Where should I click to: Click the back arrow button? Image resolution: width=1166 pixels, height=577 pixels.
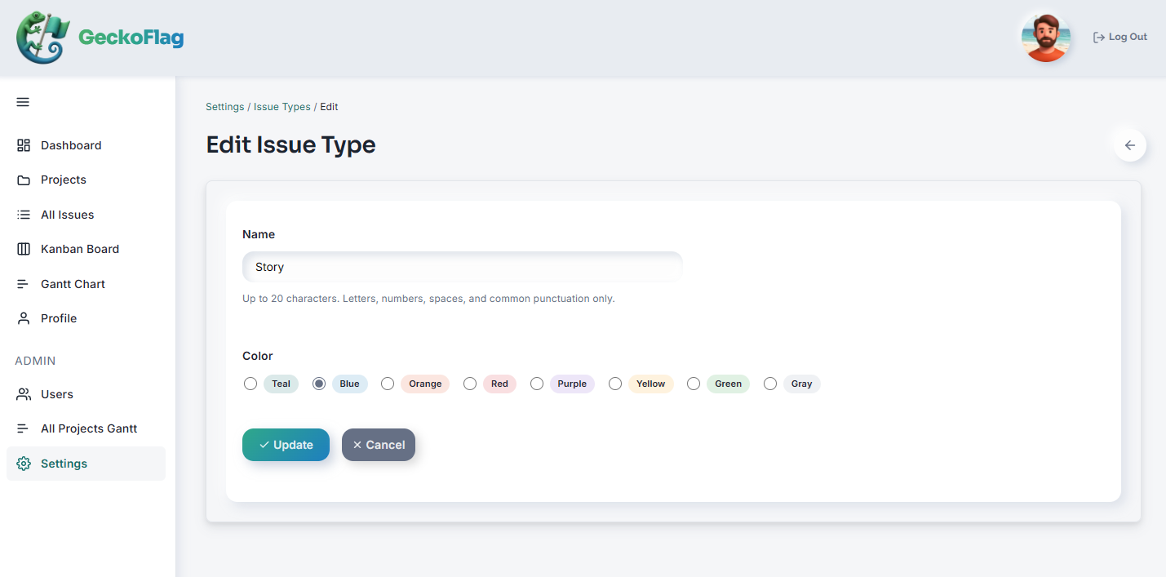tap(1130, 145)
